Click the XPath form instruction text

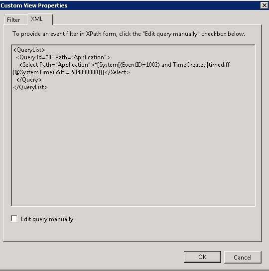click(x=129, y=34)
